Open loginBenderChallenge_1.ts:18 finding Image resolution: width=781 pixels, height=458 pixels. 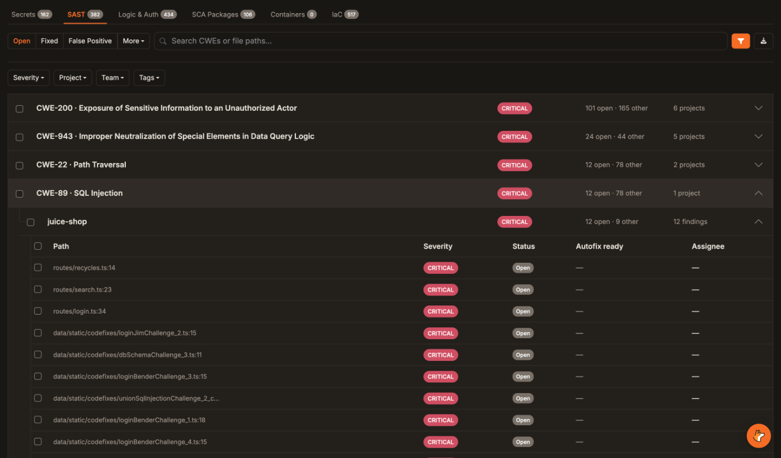[129, 420]
